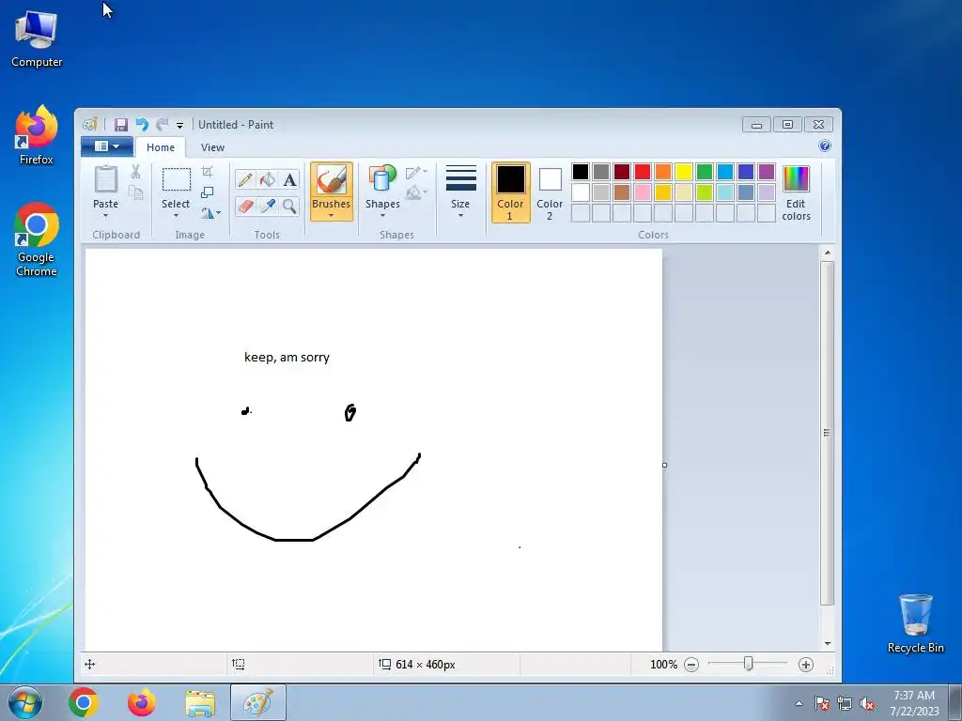962x721 pixels.
Task: Expand the Shapes dropdown arrow
Action: [382, 215]
